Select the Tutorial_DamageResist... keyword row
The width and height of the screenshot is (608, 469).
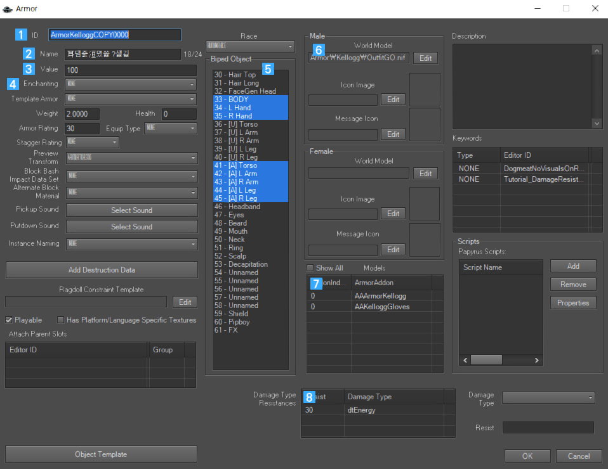(x=527, y=179)
